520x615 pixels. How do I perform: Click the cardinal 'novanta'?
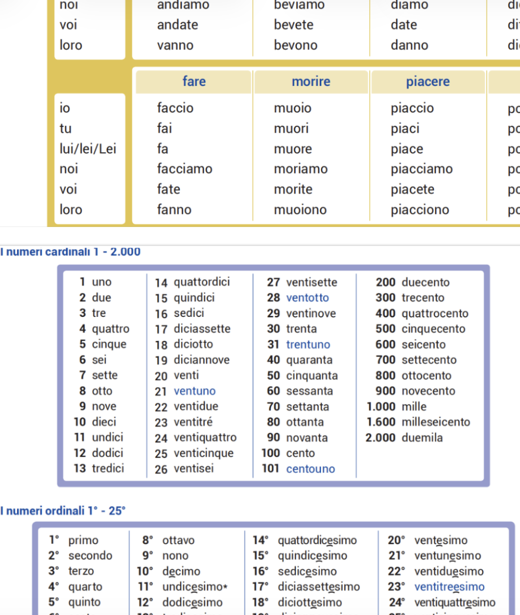coord(307,438)
